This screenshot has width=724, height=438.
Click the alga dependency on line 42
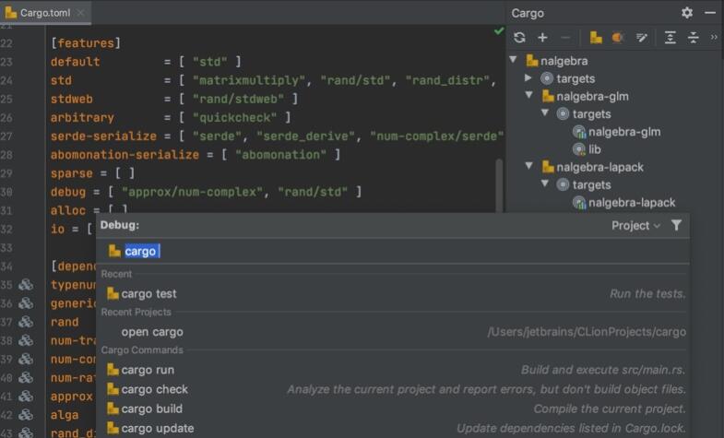pos(65,415)
